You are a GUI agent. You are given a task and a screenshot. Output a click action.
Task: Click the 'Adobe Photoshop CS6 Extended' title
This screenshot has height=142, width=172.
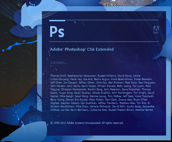pyautogui.click(x=82, y=49)
